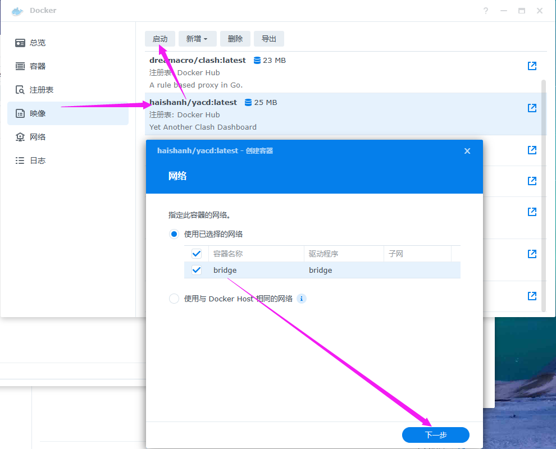Click the 删除 delete button
Screen dimensions: 556x449
[x=235, y=39]
